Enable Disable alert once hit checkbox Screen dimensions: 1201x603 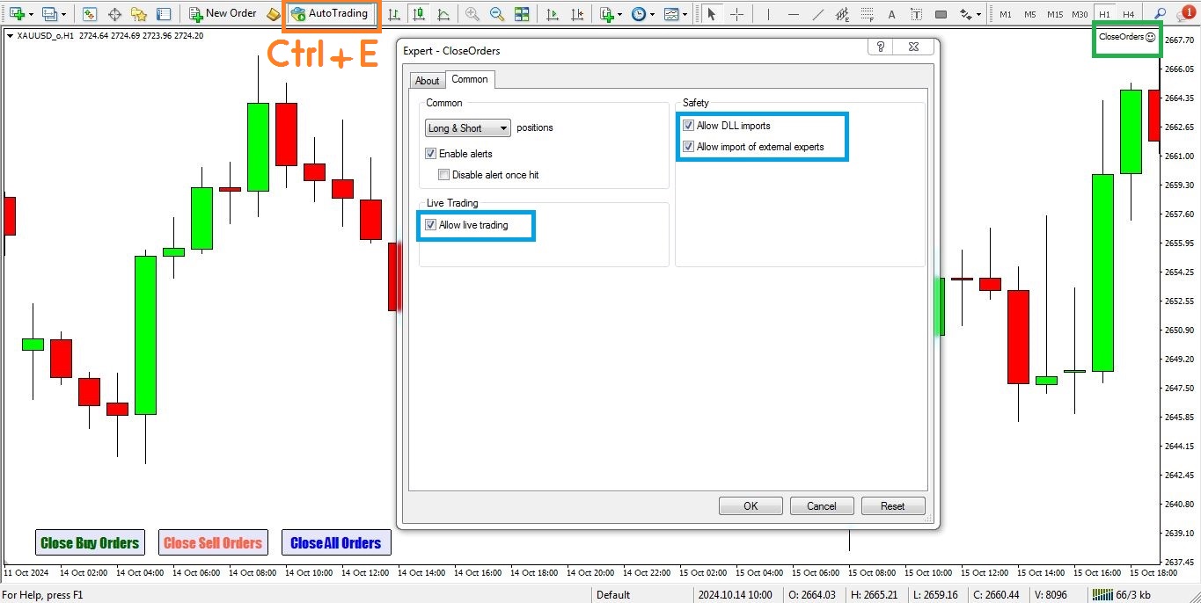(443, 175)
